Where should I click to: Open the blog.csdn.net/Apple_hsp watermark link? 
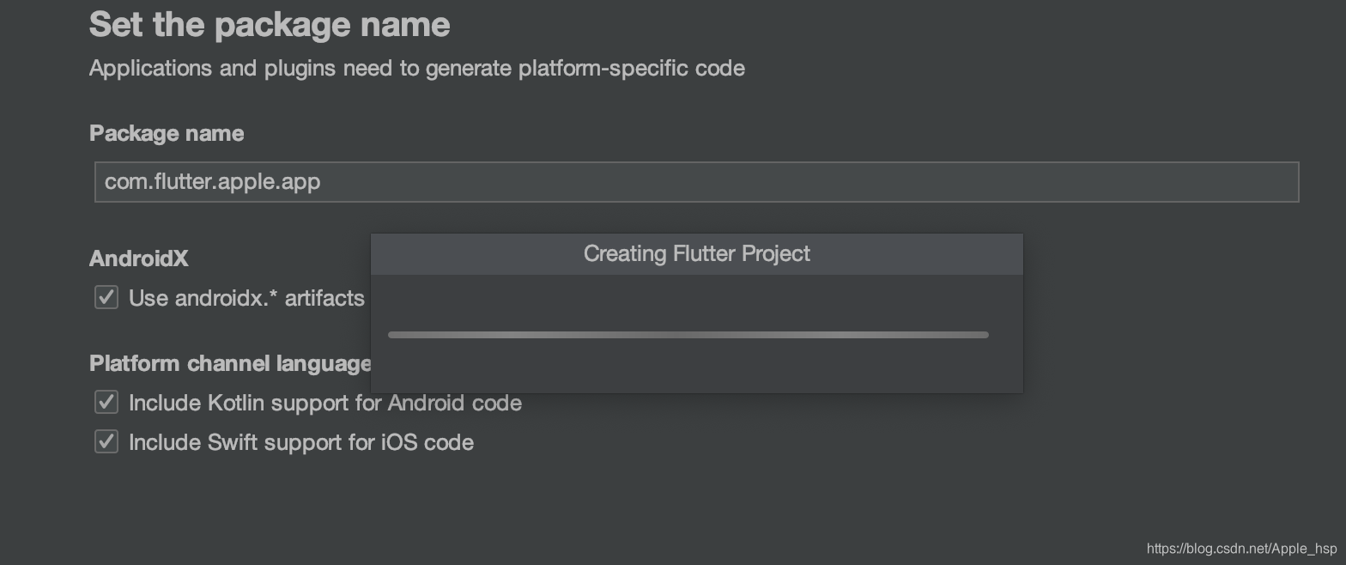[x=1241, y=549]
